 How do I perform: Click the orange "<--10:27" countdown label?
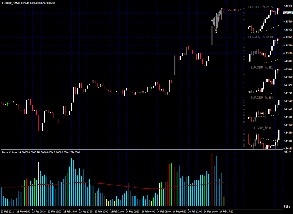234,10
